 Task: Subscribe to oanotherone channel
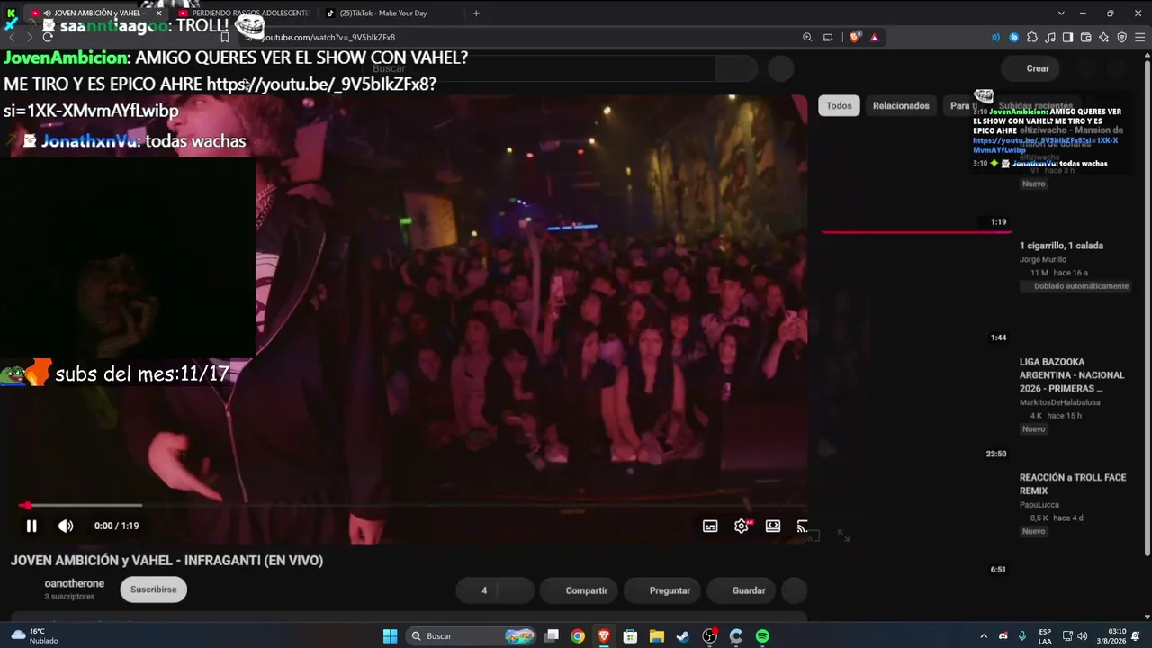[x=153, y=589]
